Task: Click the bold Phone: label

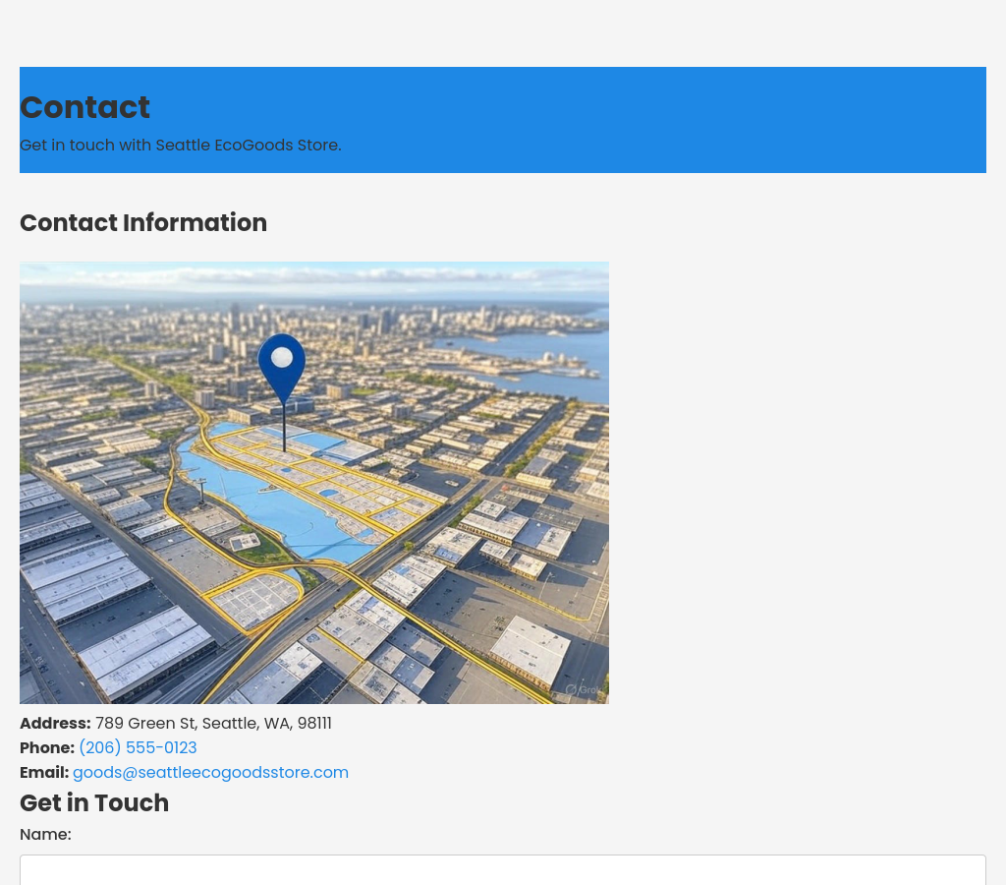Action: [47, 747]
